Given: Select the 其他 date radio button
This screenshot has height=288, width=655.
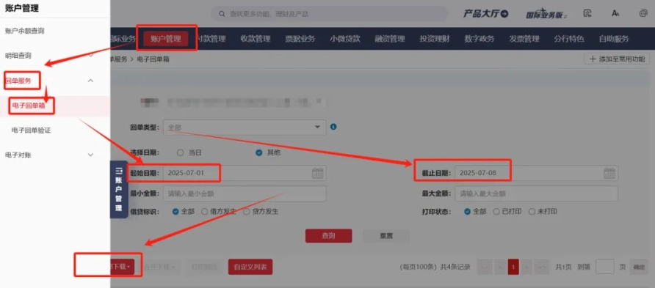Looking at the screenshot, I should point(259,152).
